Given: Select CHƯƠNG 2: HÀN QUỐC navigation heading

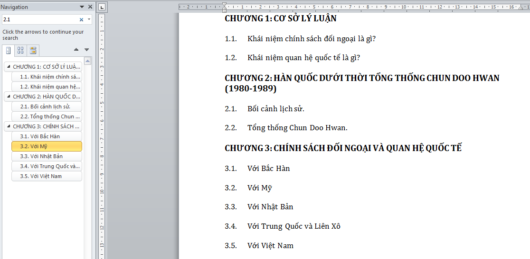Looking at the screenshot, I should pyautogui.click(x=43, y=97).
